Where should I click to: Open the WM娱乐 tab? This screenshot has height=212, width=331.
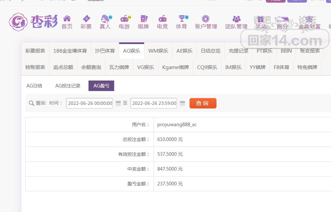coord(158,51)
